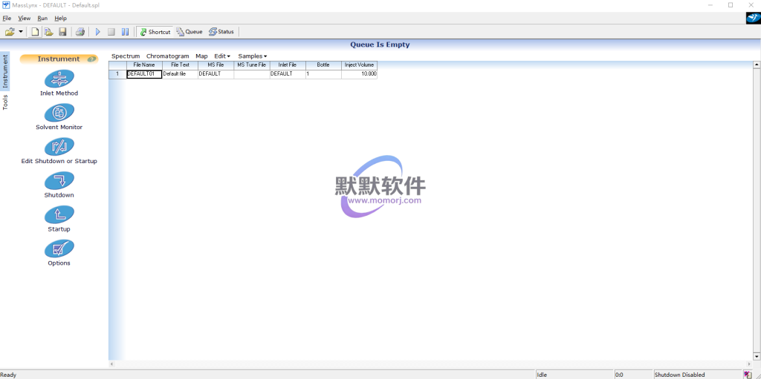Viewport: 761px width, 379px height.
Task: Click the Startup instrument icon
Action: (59, 215)
